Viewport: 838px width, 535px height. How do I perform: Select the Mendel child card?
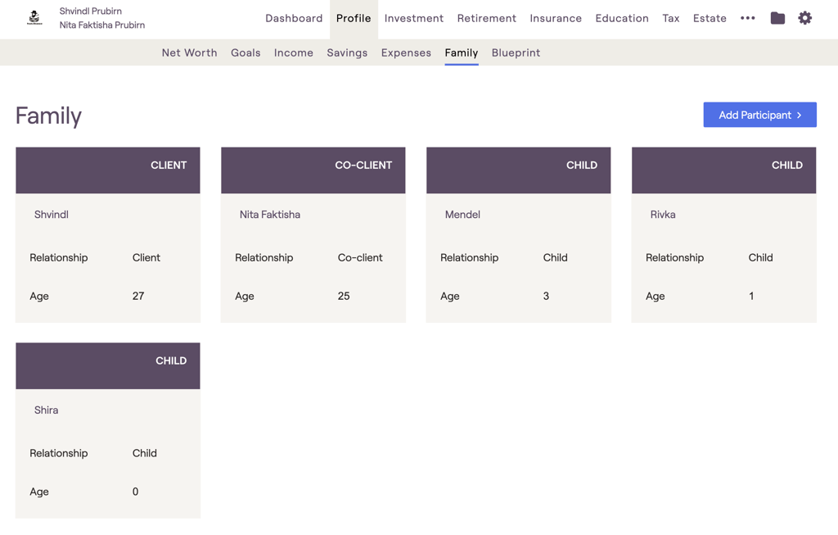coord(519,234)
